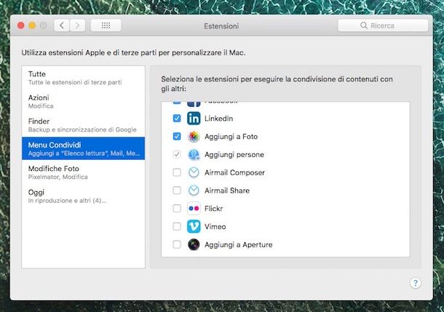Select the Oggi category

coord(83,196)
